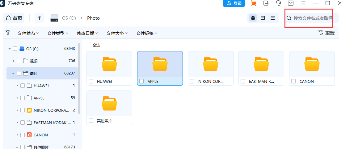This screenshot has width=341, height=149.
Task: Click the OS (C:) drive icon in breadcrumb
Action: click(x=54, y=18)
